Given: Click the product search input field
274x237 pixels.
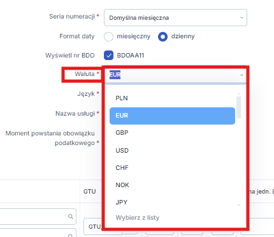Looking at the screenshot, I should pyautogui.click(x=38, y=217).
